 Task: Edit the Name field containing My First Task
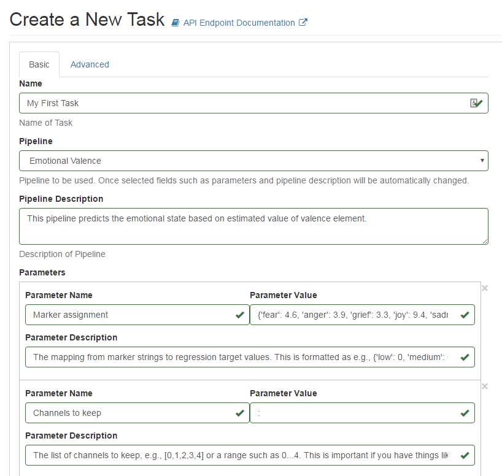(253, 103)
